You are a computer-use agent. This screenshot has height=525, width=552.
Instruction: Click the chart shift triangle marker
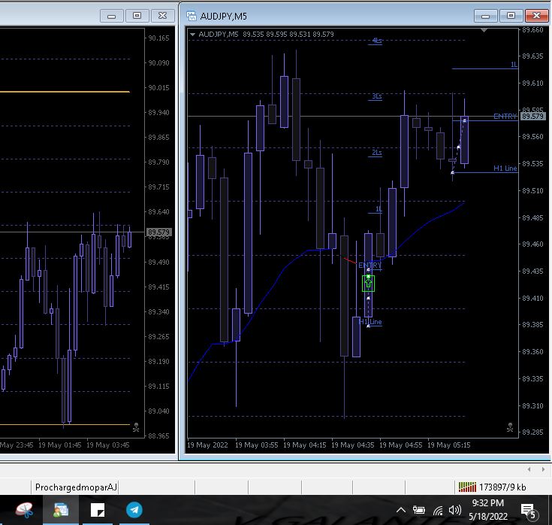[484, 31]
